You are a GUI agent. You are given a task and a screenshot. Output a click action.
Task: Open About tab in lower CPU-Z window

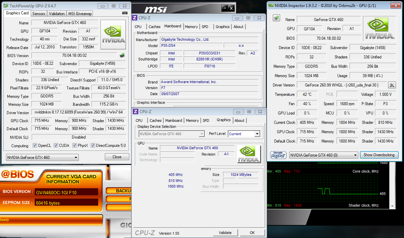pos(239,121)
